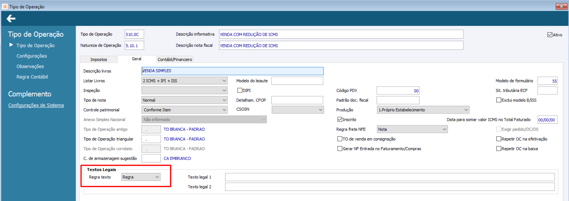Check Gerar NF Entrada no Faturamento/Compras
Image resolution: width=569 pixels, height=201 pixels.
click(339, 148)
